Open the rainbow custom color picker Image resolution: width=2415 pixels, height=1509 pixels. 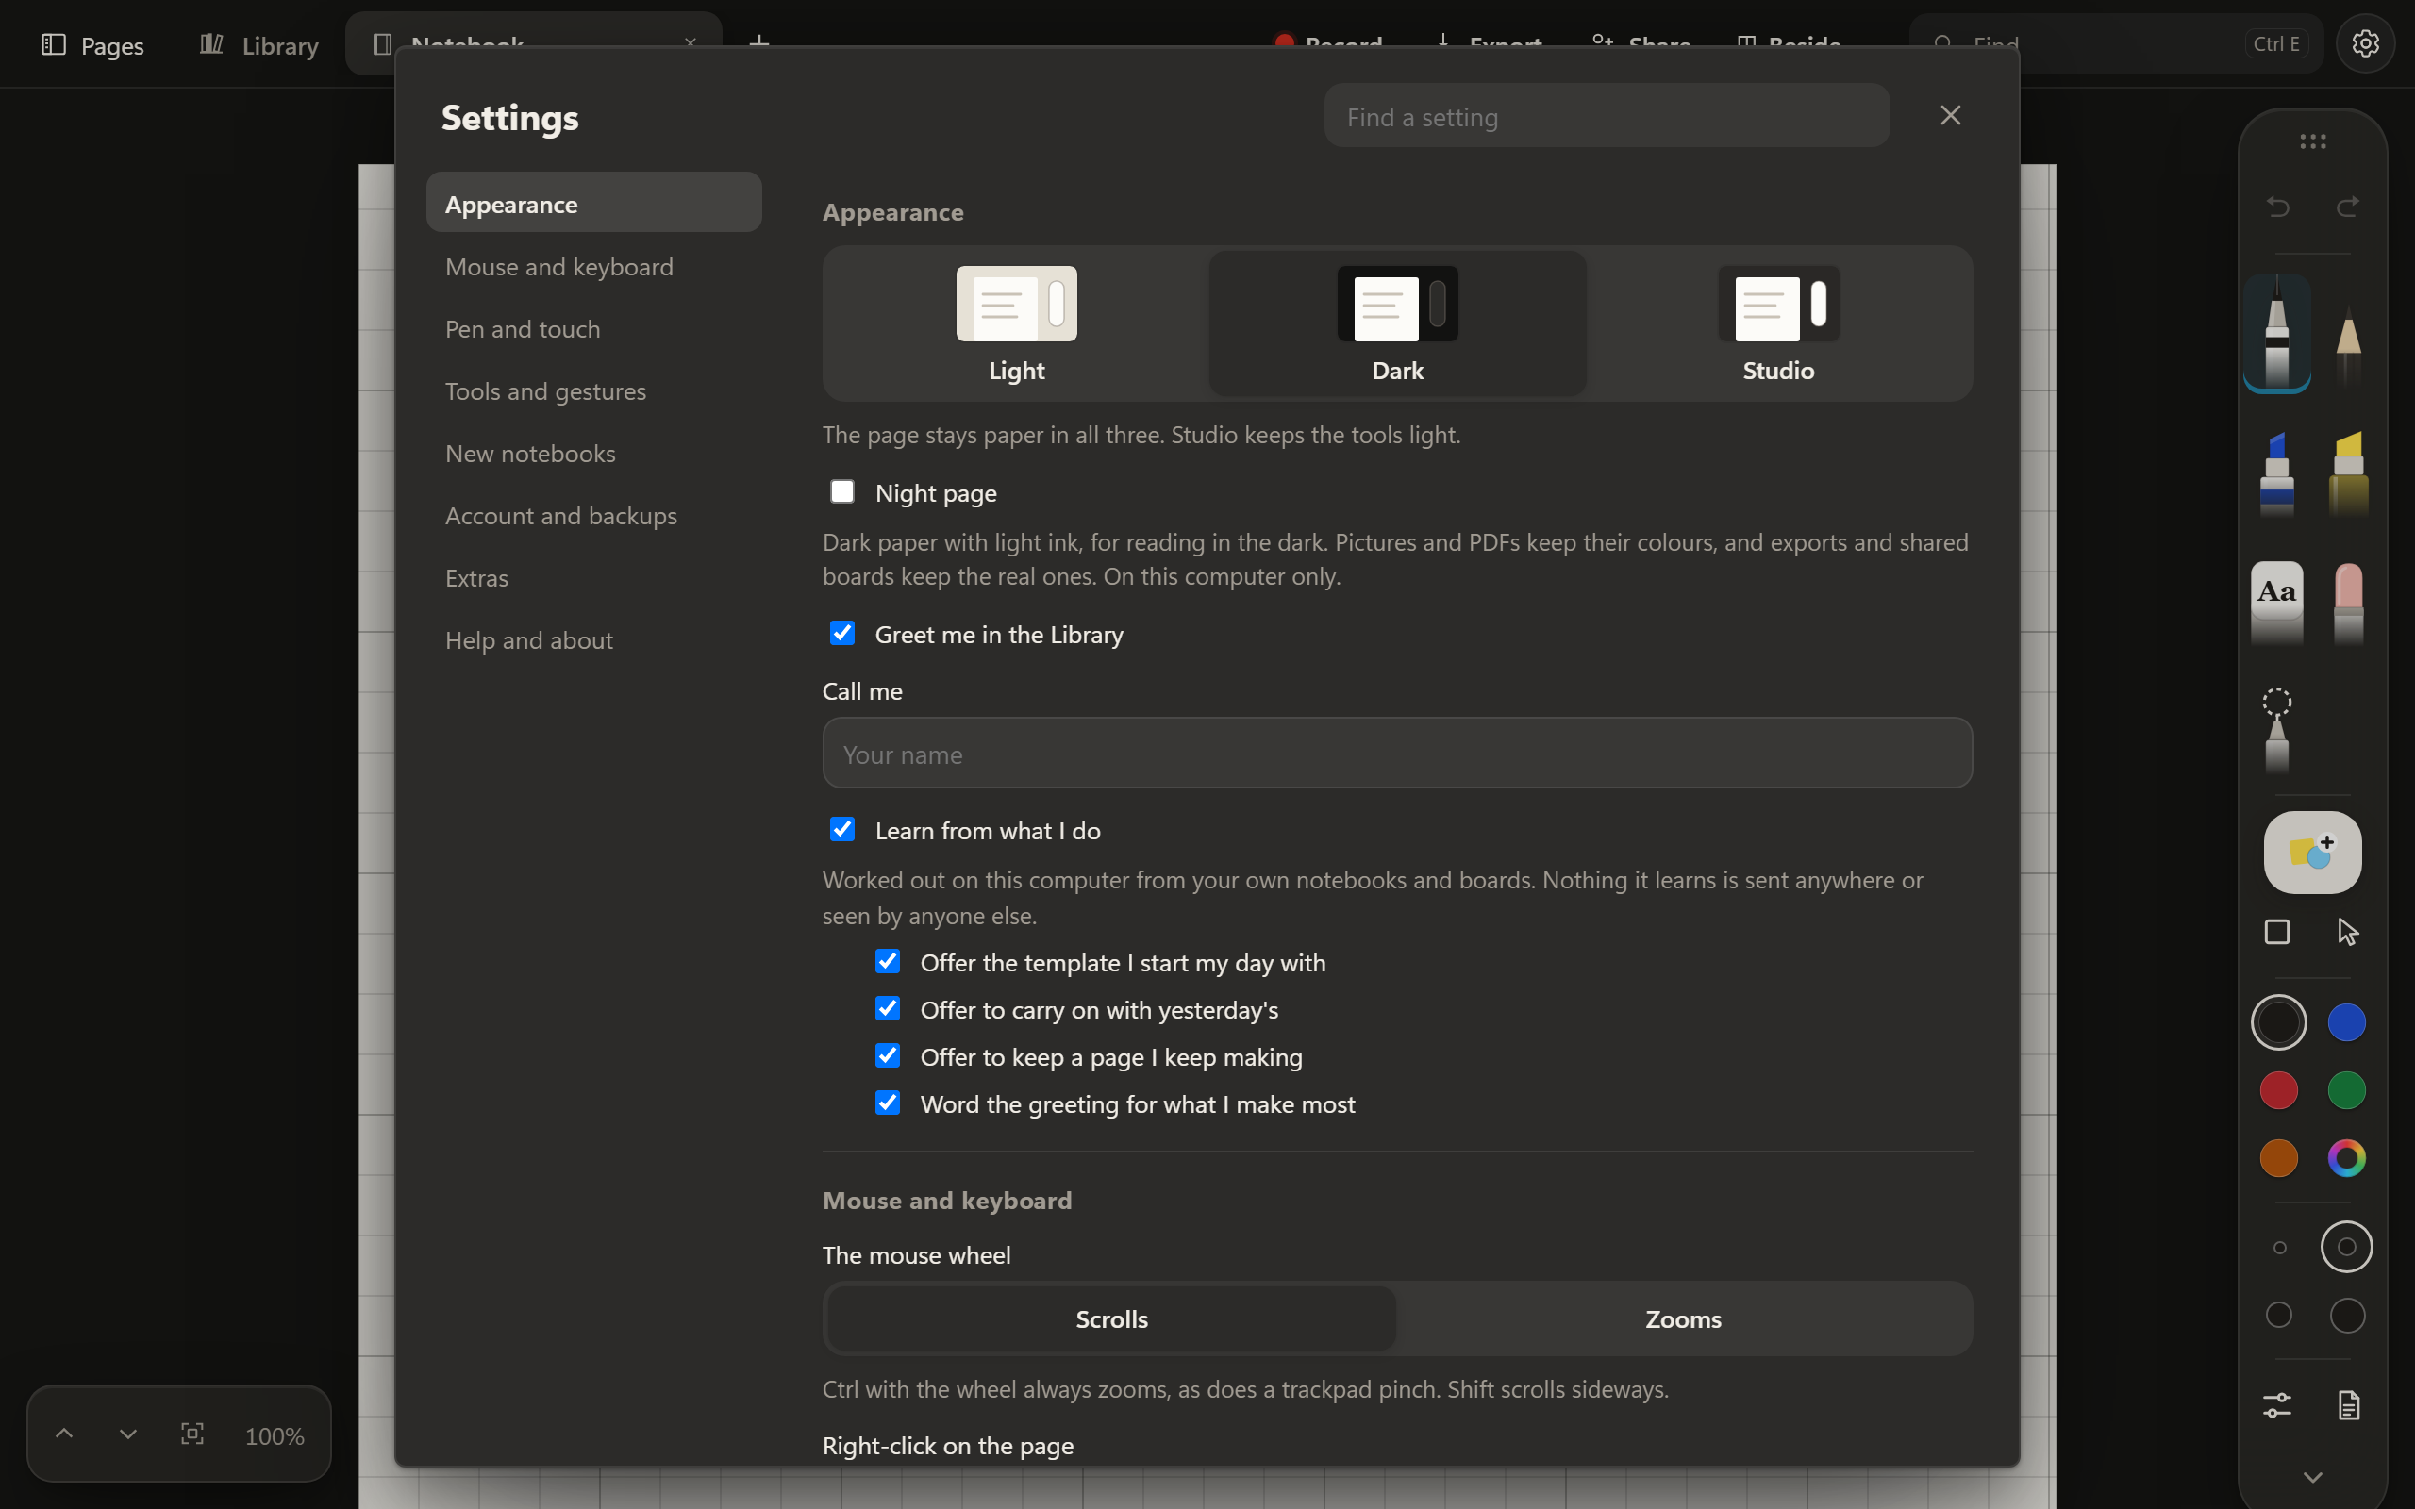pos(2346,1158)
